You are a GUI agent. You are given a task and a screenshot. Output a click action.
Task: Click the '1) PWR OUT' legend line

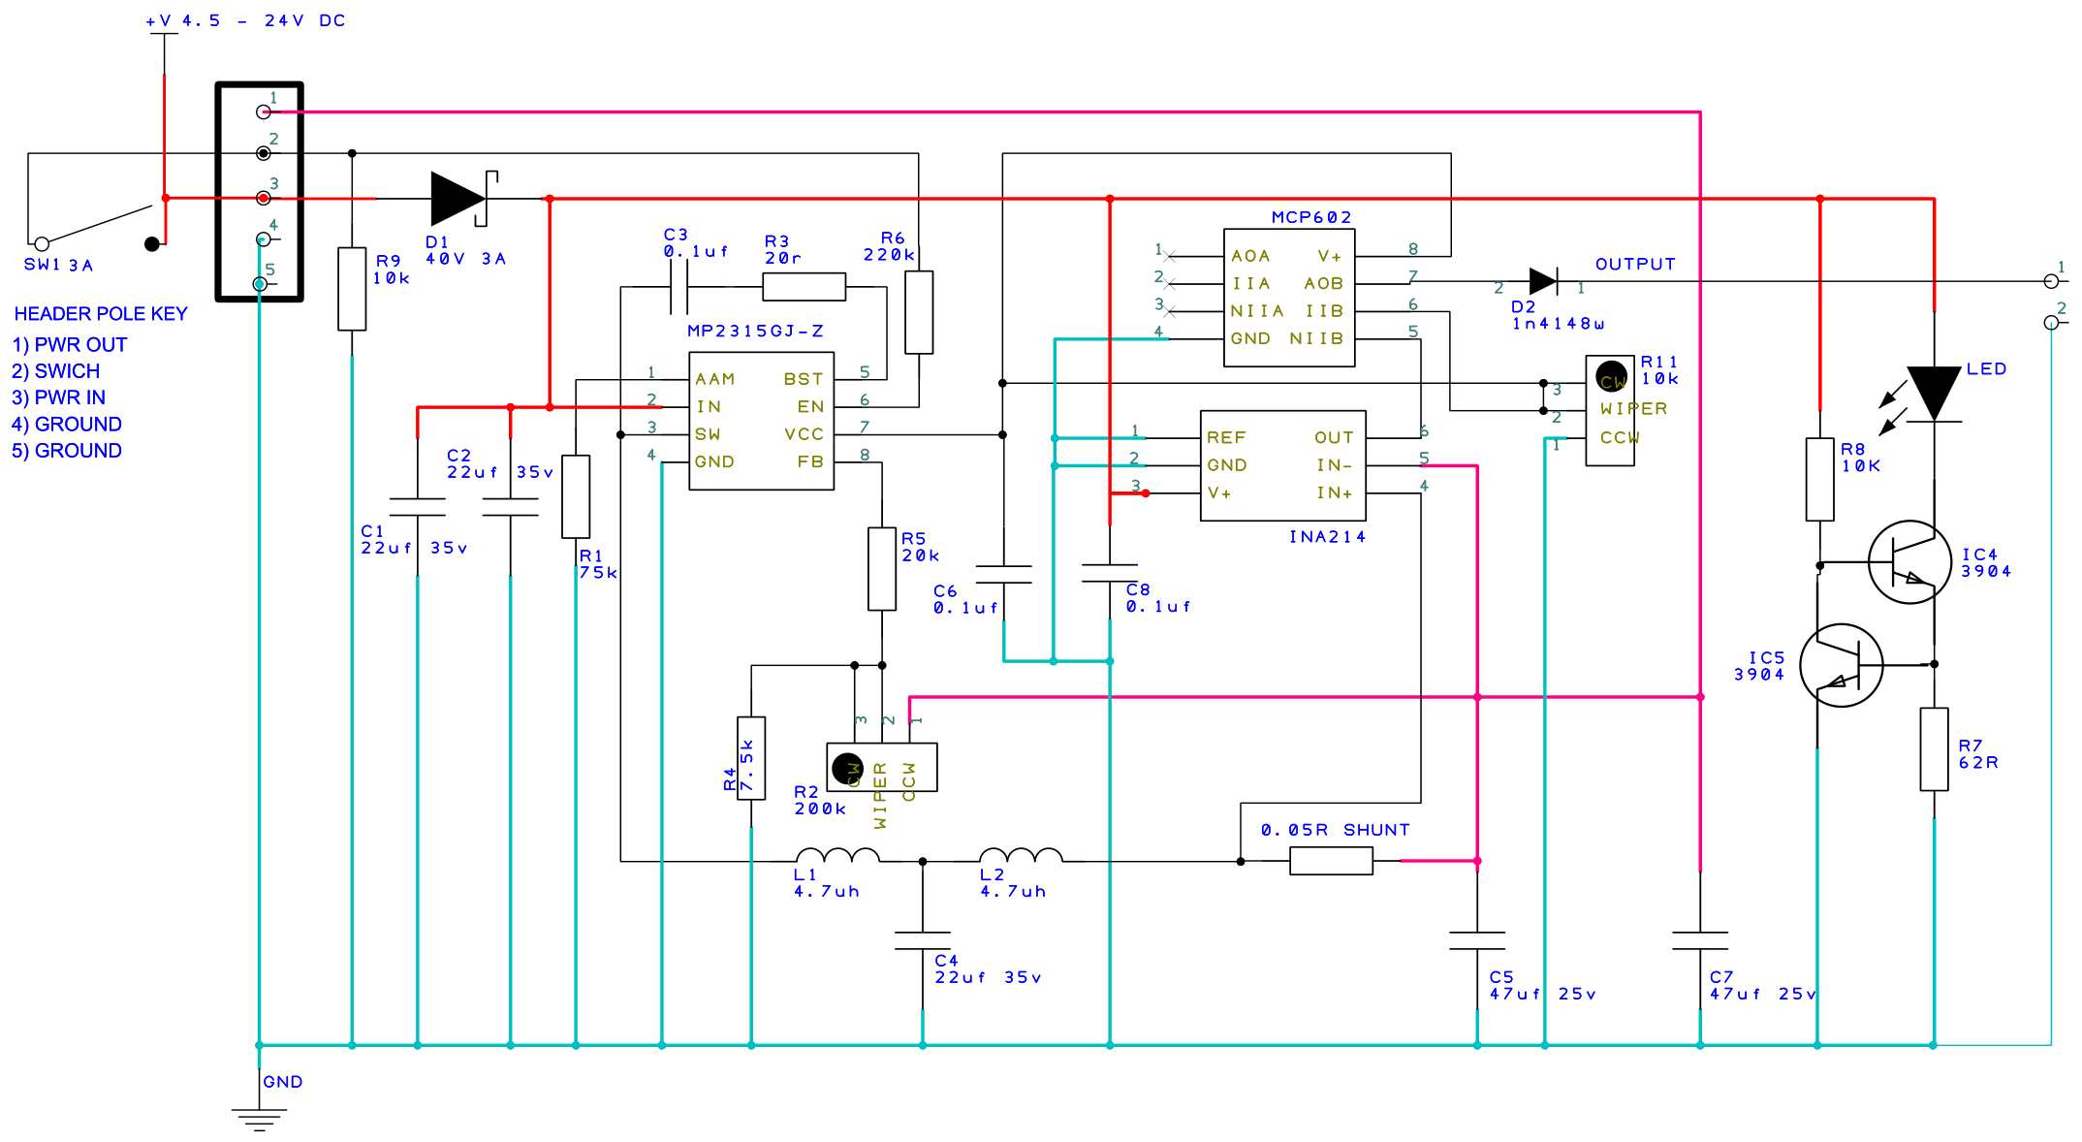70,345
